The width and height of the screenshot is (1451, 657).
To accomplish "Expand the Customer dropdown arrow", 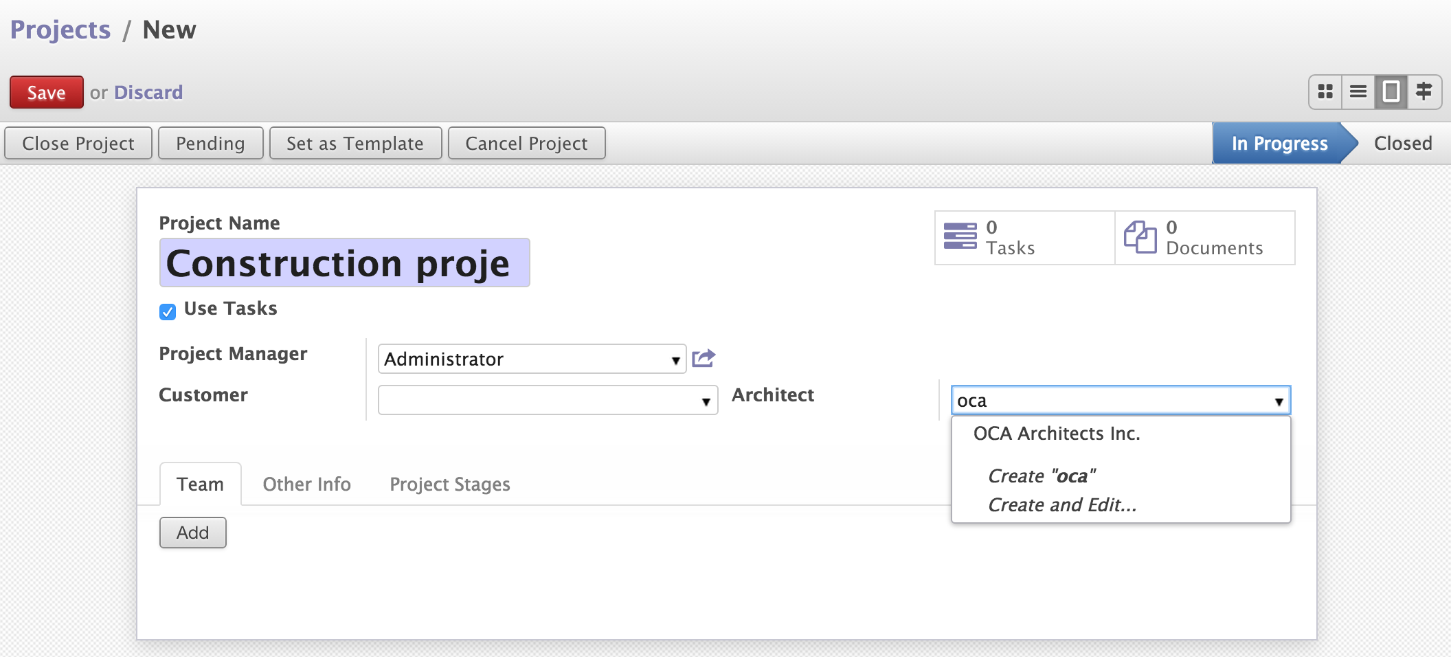I will pos(706,401).
